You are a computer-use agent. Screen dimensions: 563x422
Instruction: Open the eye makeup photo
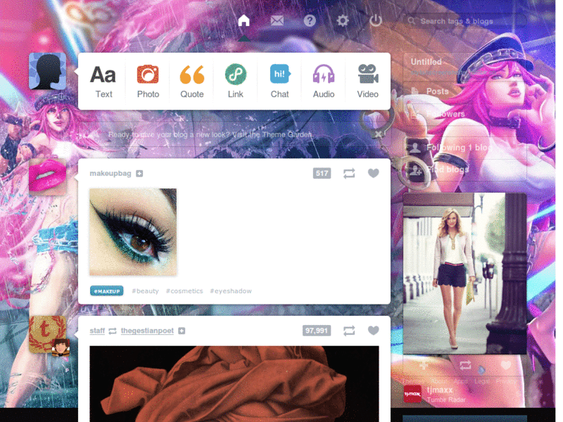coord(133,232)
